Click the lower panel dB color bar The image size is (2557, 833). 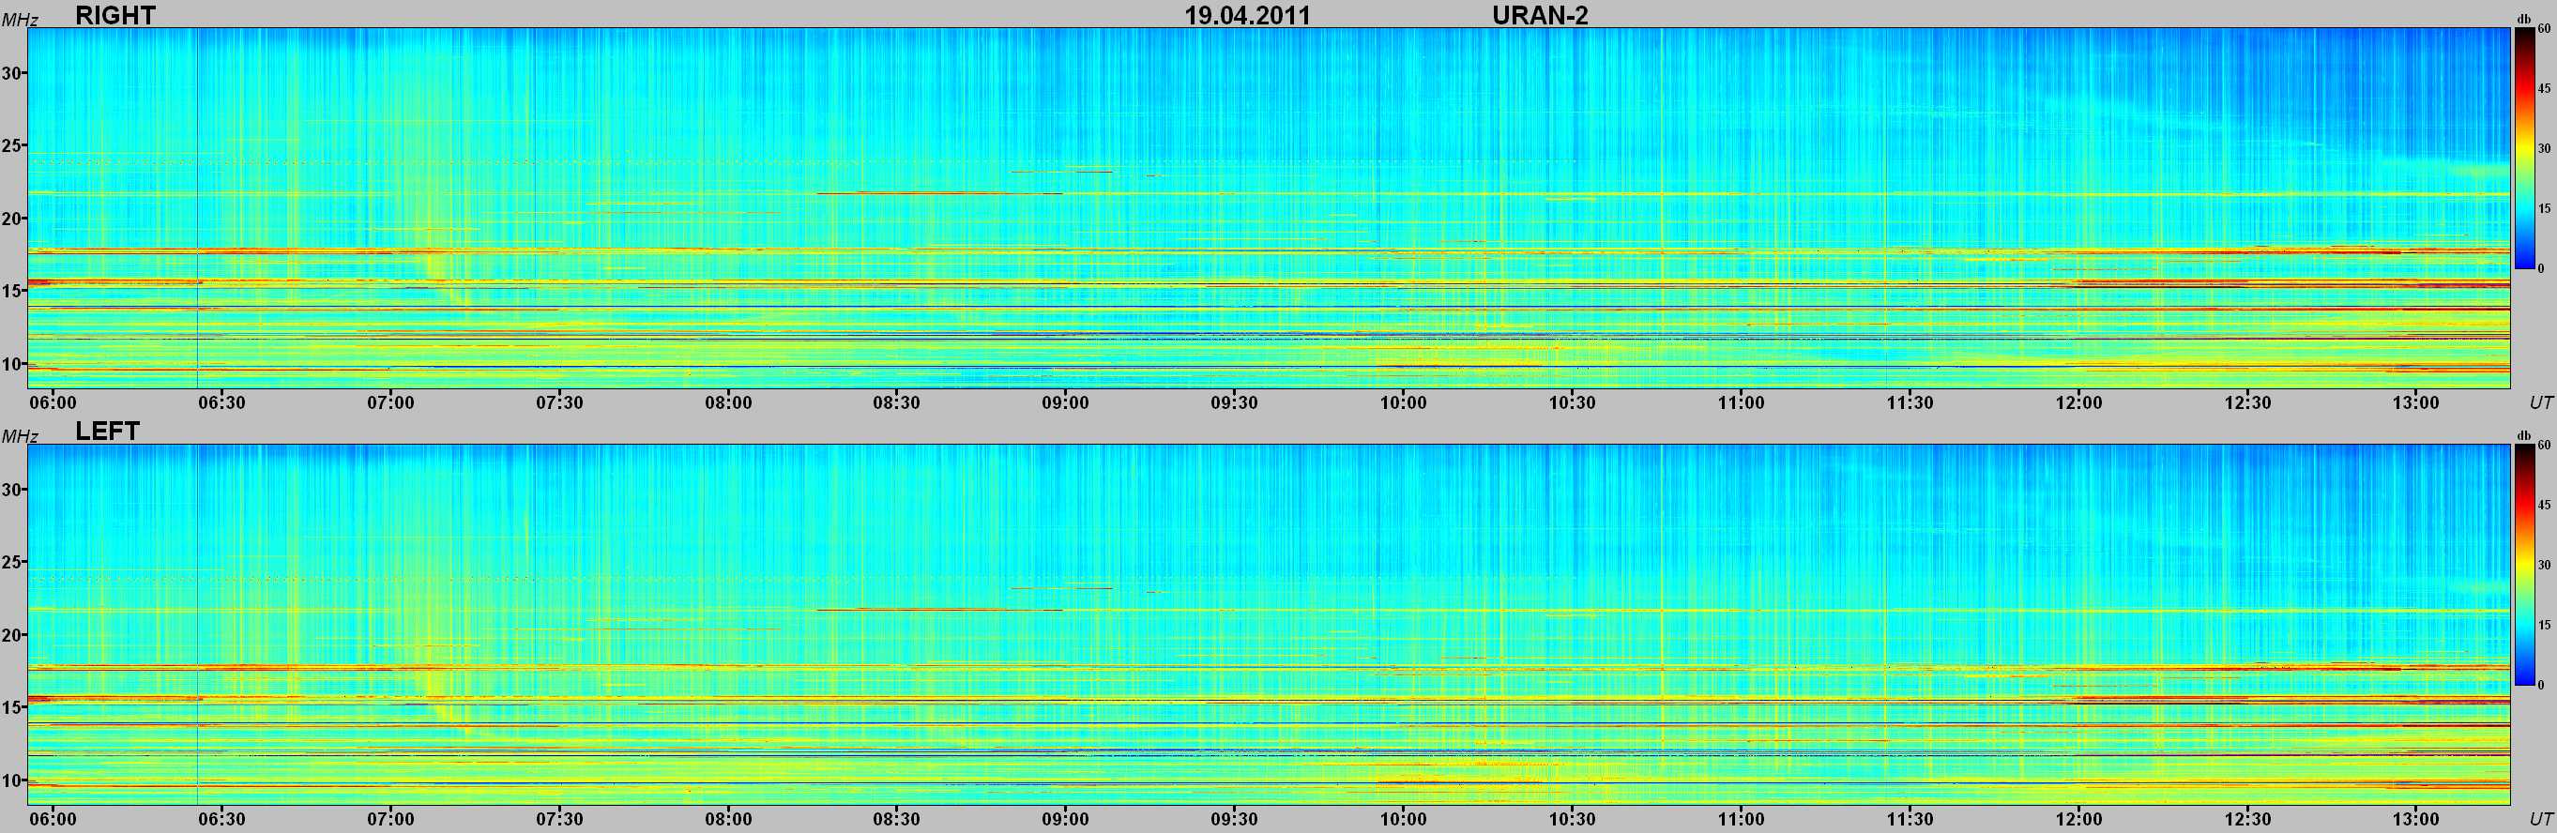[2524, 565]
